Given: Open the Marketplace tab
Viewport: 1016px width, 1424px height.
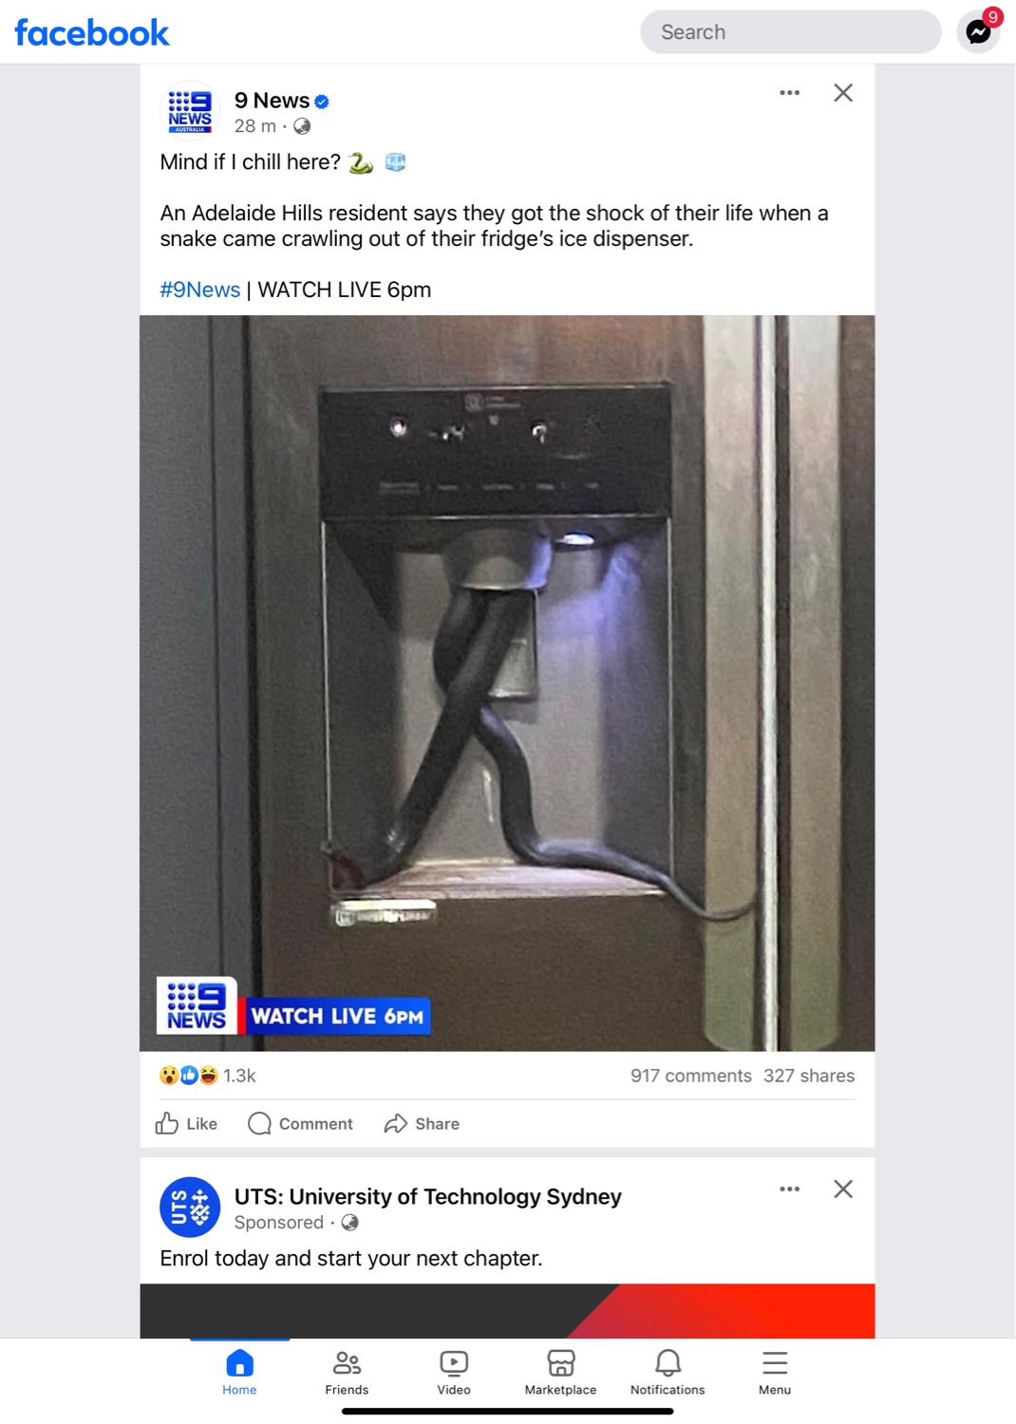Looking at the screenshot, I should tap(561, 1373).
